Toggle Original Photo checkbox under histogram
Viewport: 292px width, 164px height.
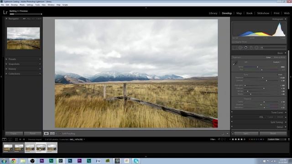click(233, 42)
